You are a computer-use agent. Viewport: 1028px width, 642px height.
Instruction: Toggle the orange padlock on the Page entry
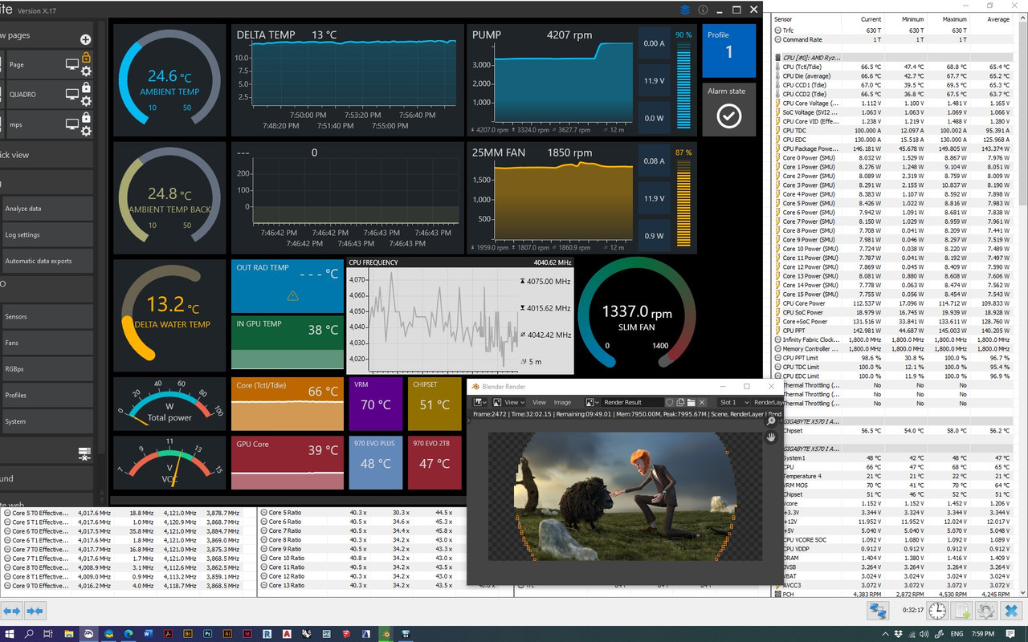coord(87,57)
